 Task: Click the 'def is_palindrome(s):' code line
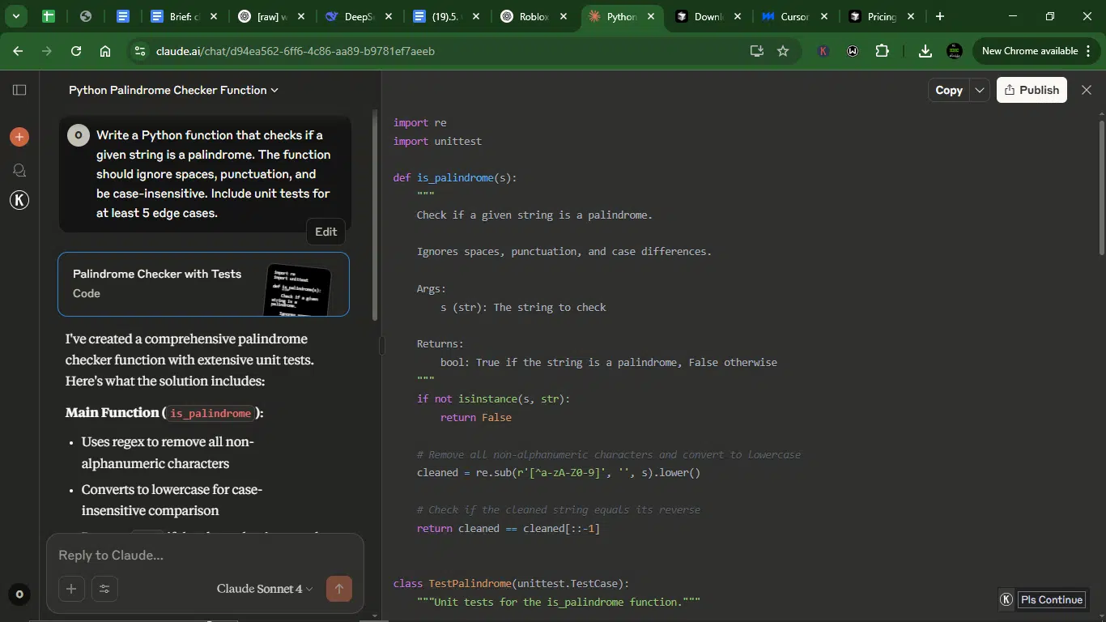(455, 177)
